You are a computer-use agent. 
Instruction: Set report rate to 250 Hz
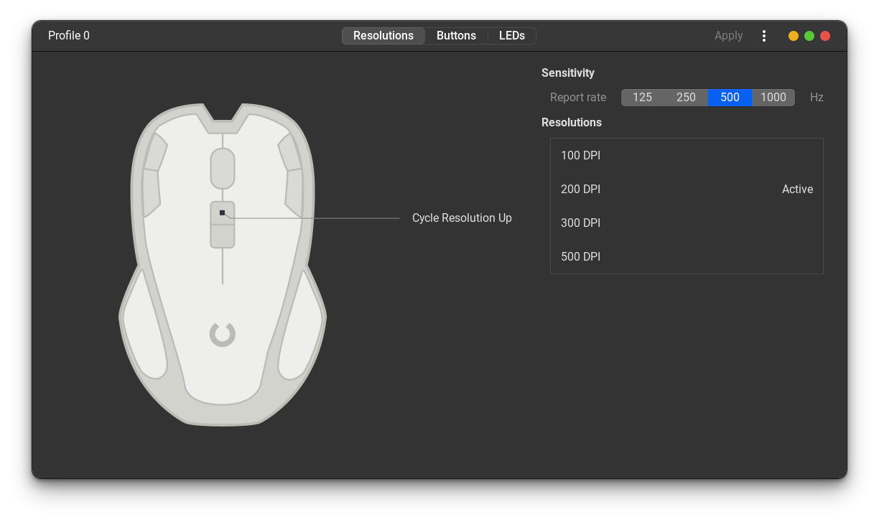point(686,97)
